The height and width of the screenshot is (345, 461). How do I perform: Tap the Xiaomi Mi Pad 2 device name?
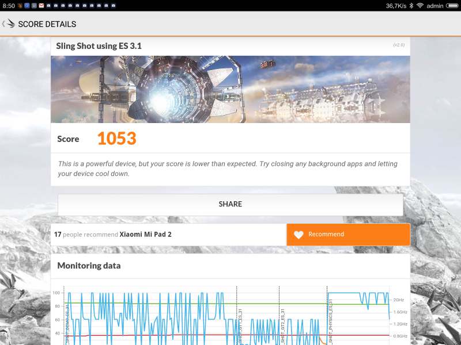tap(146, 235)
